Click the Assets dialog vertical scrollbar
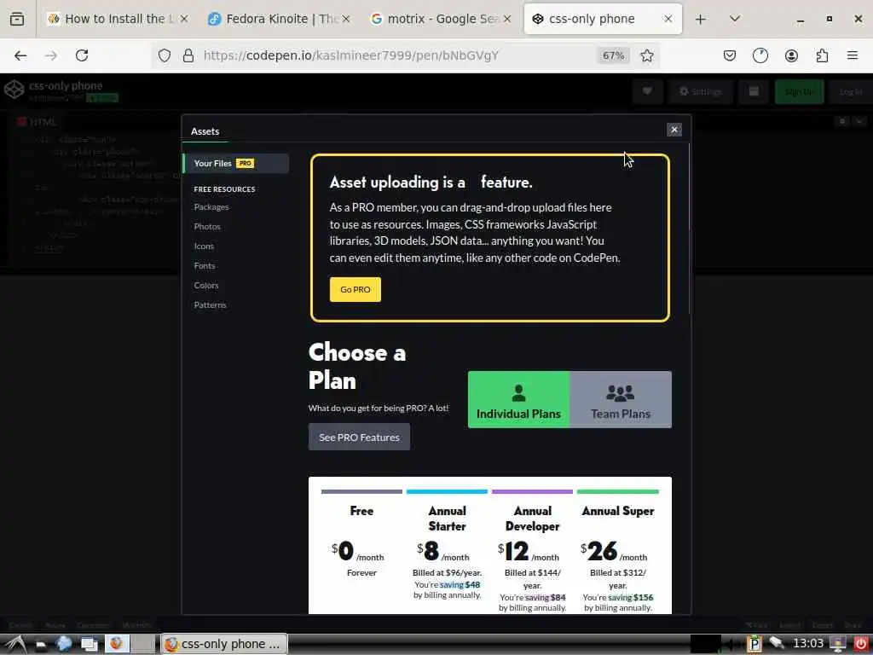Image resolution: width=873 pixels, height=655 pixels. [690, 229]
